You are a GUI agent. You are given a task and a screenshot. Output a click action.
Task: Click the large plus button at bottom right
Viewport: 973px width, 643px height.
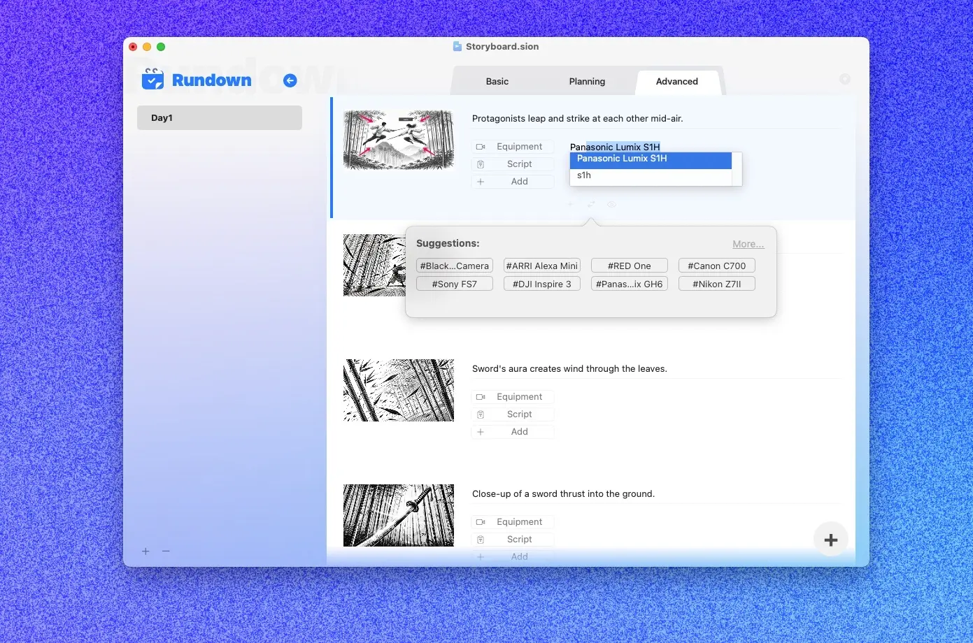[x=830, y=540]
